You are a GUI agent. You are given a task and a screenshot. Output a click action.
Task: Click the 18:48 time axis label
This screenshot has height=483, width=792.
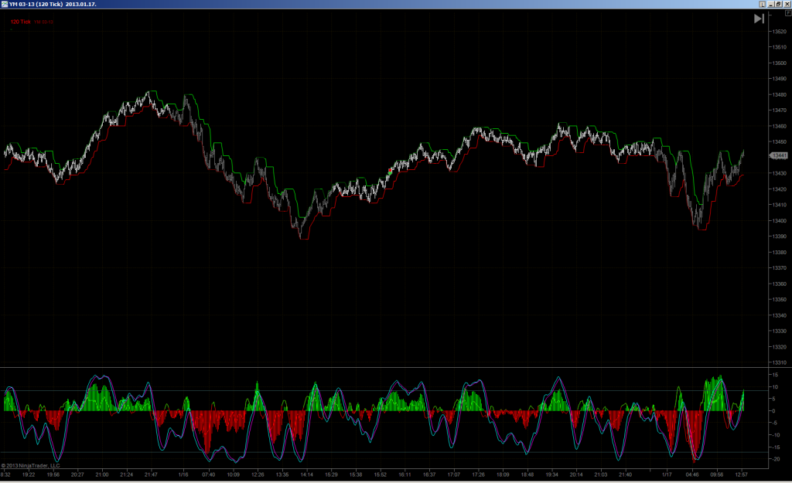click(527, 474)
